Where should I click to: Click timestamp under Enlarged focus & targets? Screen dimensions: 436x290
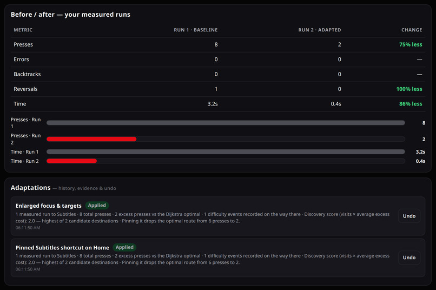(28, 228)
